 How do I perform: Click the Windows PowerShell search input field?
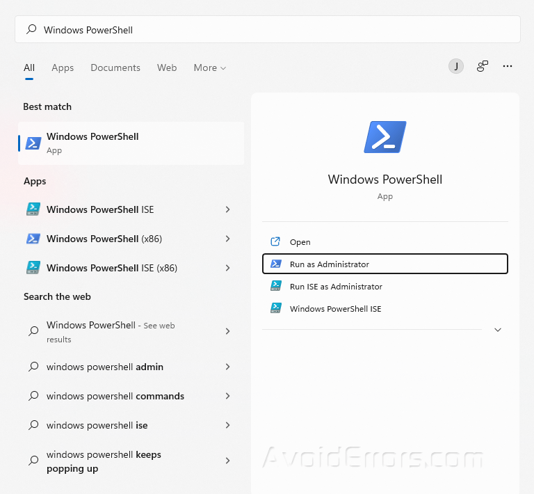(267, 29)
